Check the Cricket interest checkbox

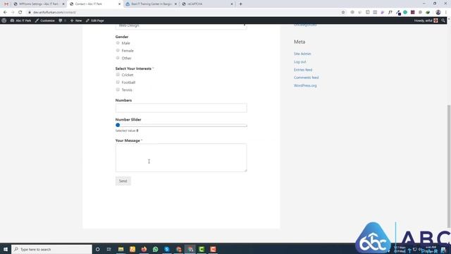118,75
